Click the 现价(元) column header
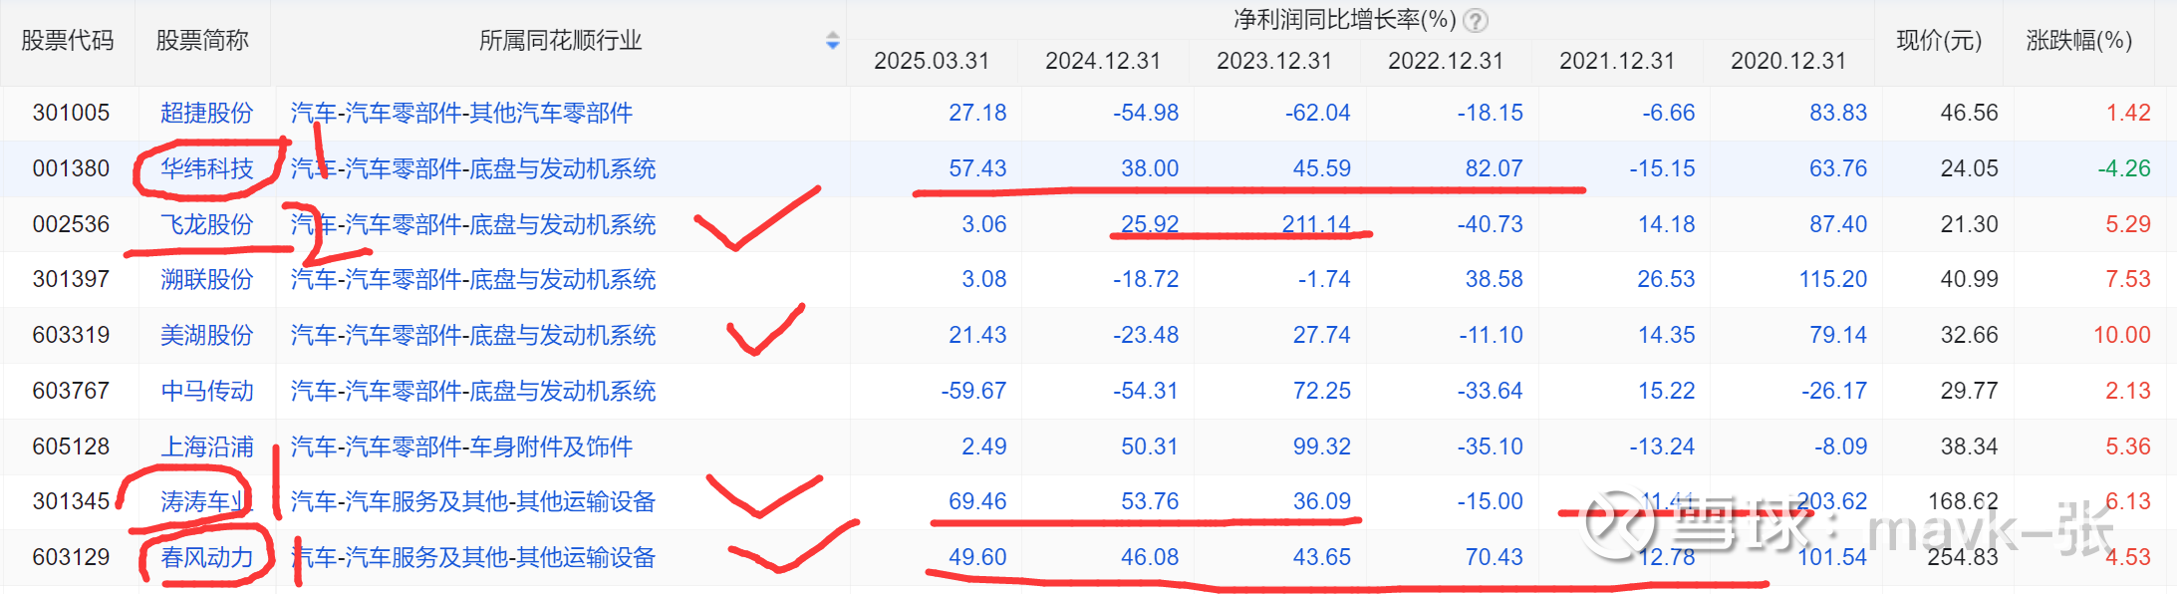Viewport: 2177px width, 594px height. click(1939, 41)
